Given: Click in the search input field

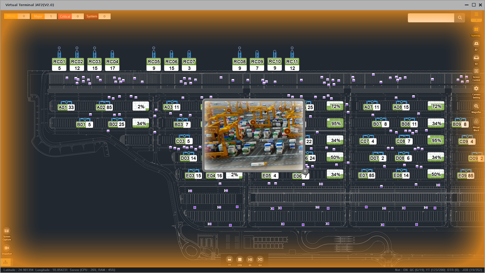Looking at the screenshot, I should 431,18.
